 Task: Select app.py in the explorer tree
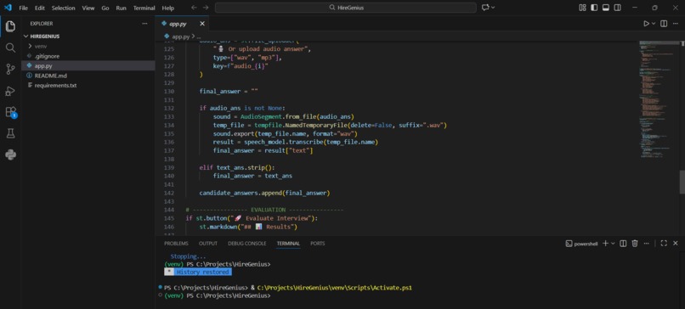click(x=88, y=65)
